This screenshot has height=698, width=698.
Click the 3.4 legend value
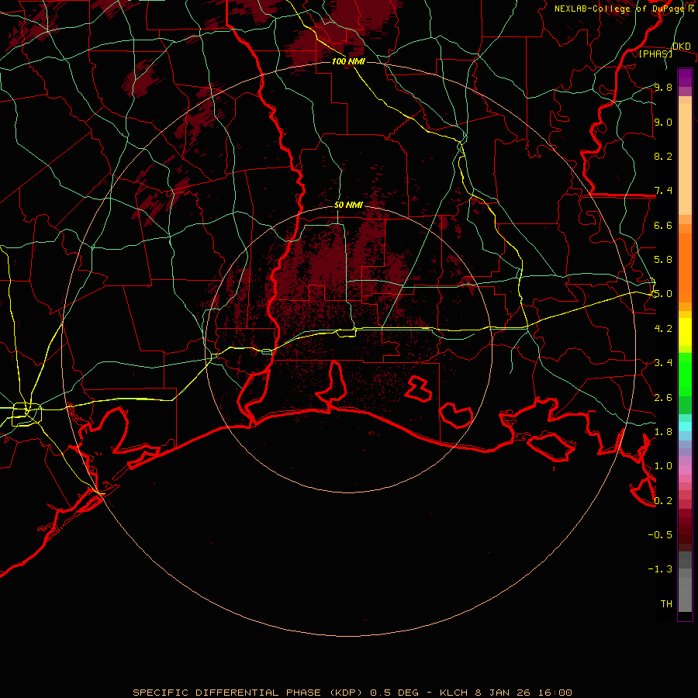point(663,363)
